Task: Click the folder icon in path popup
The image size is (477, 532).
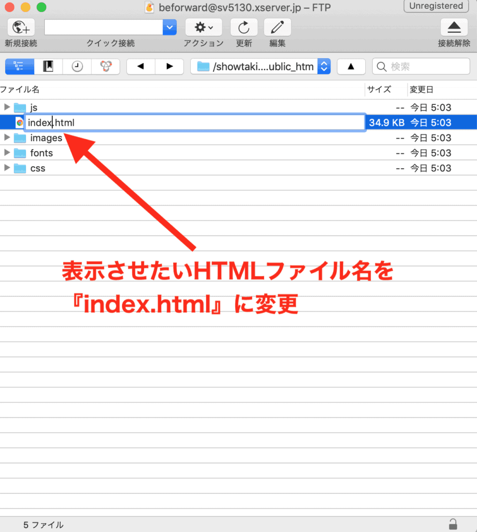Action: point(203,66)
